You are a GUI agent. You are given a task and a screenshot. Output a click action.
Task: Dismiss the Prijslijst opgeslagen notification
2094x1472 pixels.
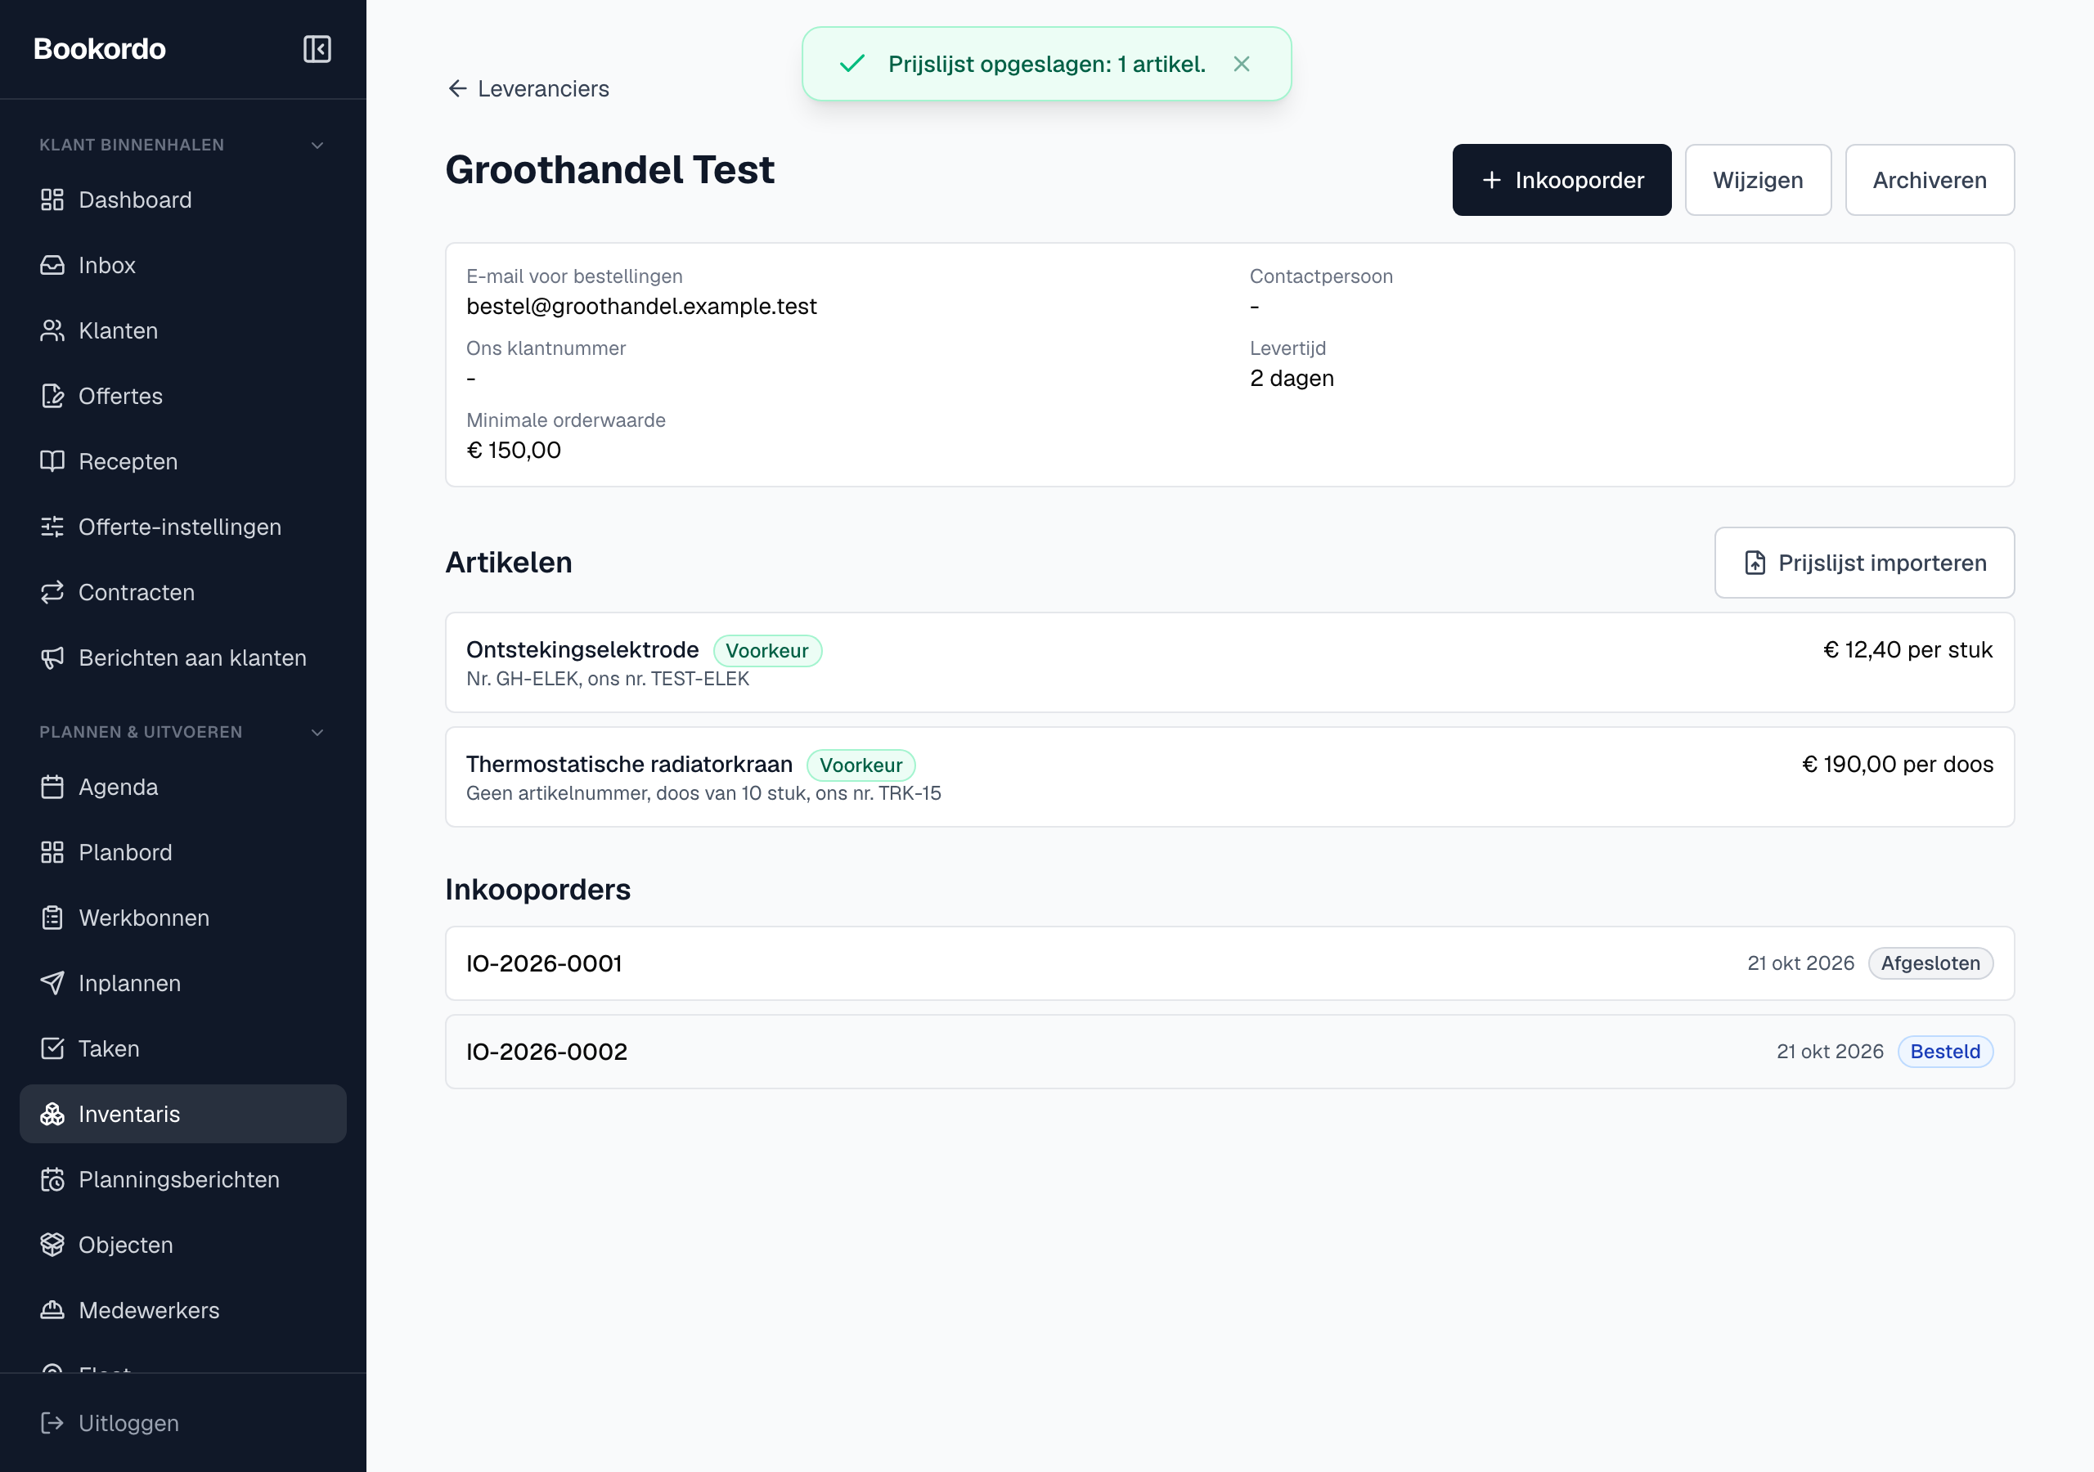[1241, 64]
